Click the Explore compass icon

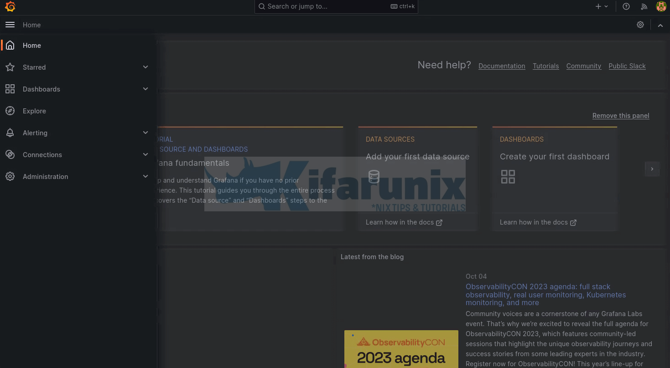tap(10, 111)
